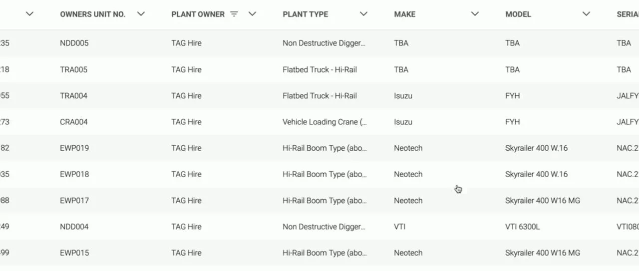Click TAG Hire in the EWP018 row
The width and height of the screenshot is (639, 271).
(x=186, y=174)
